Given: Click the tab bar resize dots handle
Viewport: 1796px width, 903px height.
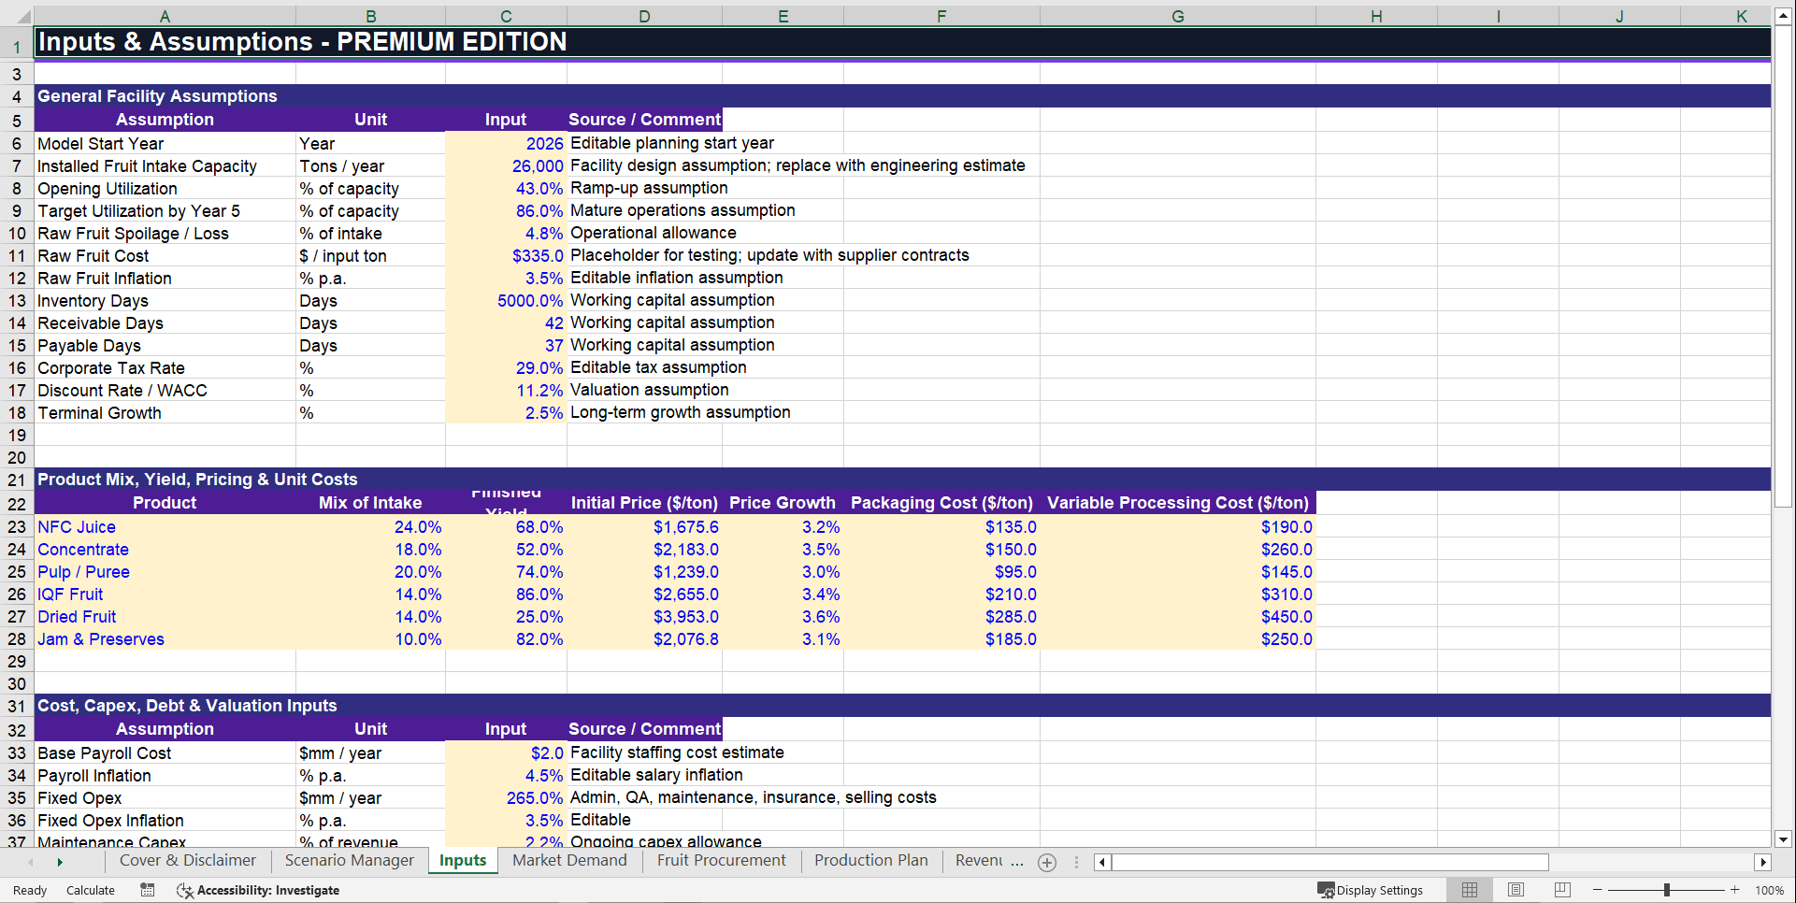Looking at the screenshot, I should coord(1076,862).
